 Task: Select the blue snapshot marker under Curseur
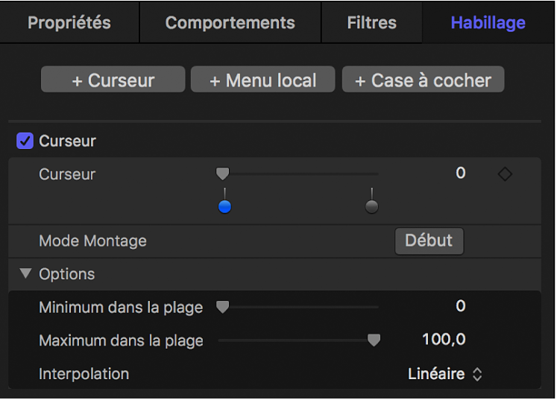point(224,206)
